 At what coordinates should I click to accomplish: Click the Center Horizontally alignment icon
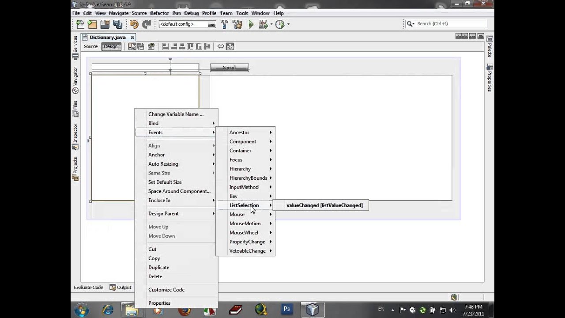[x=182, y=46]
